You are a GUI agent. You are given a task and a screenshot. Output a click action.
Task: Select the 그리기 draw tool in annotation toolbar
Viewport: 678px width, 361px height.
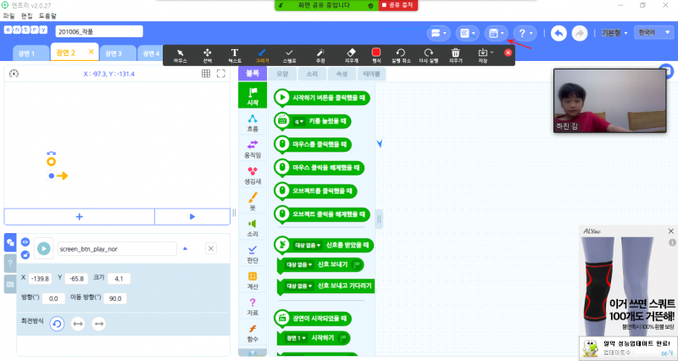[262, 55]
